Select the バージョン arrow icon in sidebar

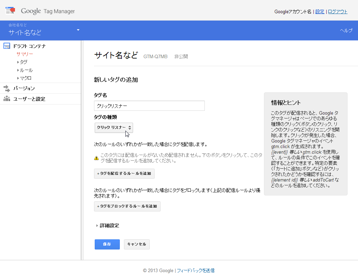pos(6,88)
